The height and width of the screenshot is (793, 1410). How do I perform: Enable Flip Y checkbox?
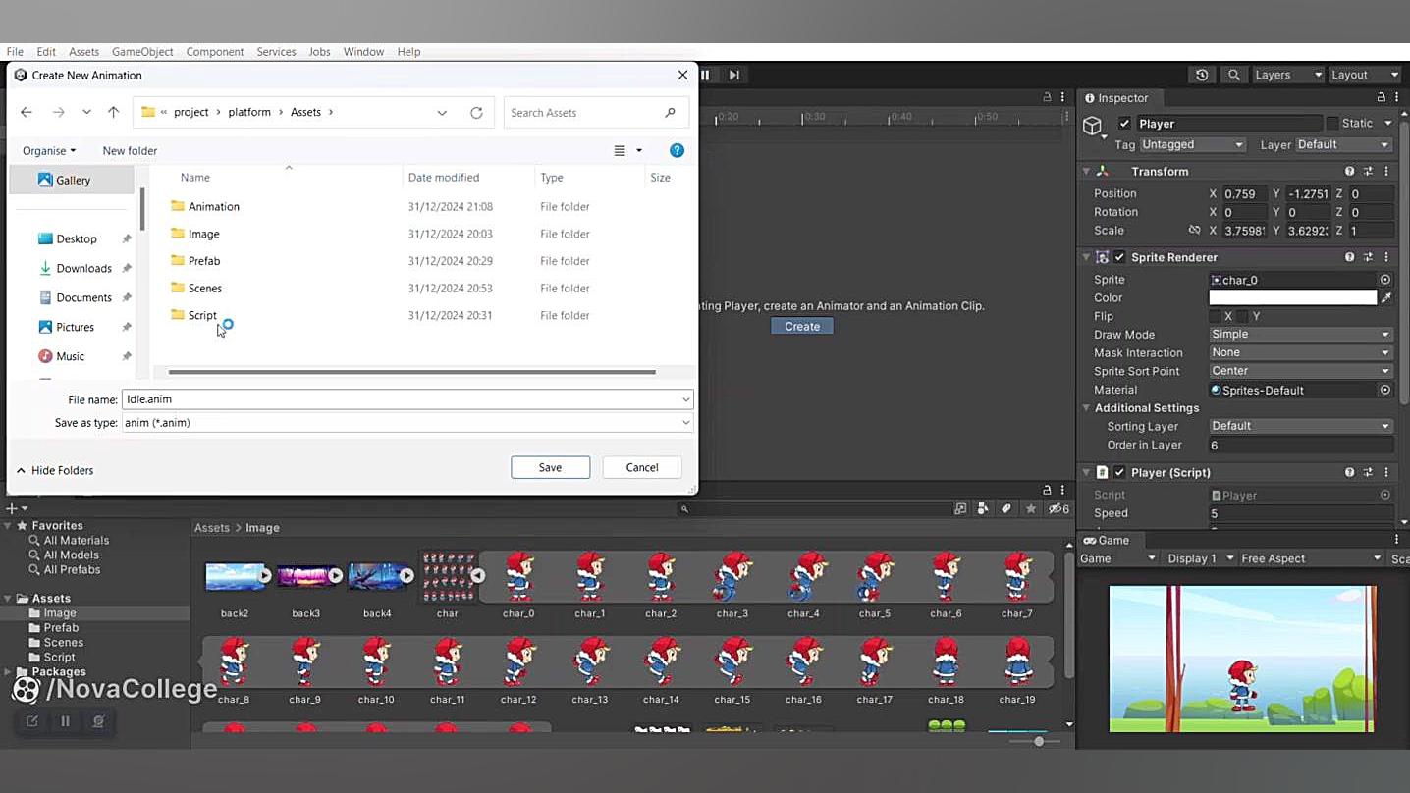(x=1242, y=316)
